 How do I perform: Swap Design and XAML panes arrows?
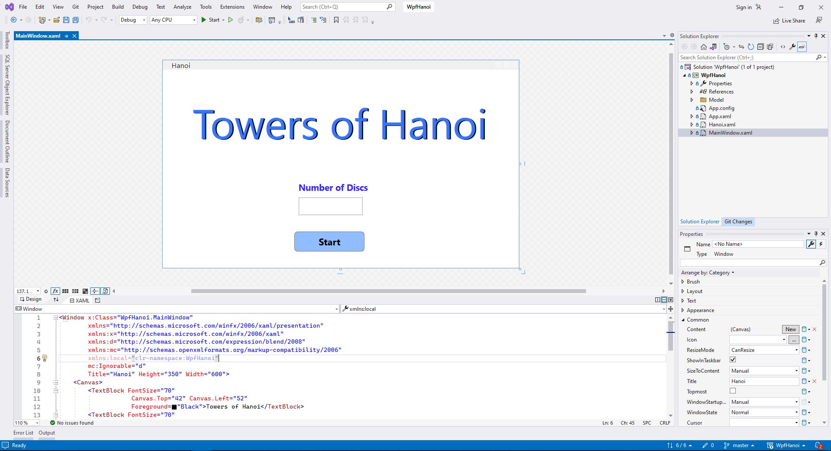coord(56,300)
